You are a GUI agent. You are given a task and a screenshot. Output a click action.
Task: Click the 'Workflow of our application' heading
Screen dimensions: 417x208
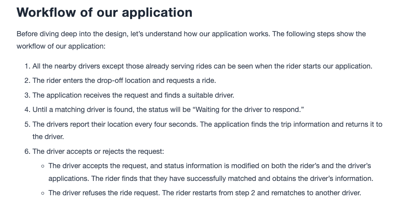(x=104, y=12)
